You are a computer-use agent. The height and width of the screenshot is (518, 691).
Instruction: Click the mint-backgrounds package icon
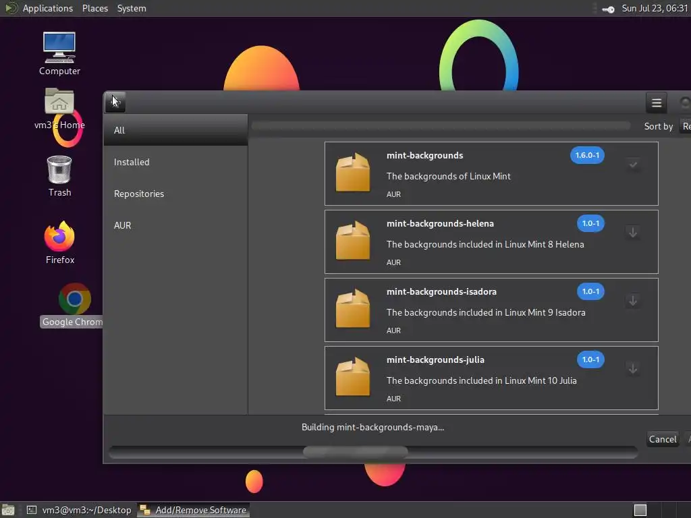[352, 172]
